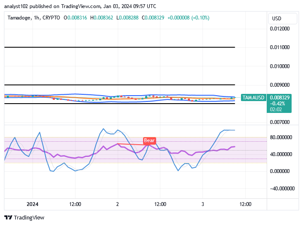
Task: Click the change +0.000008 (+0.10%) text
Action: coord(188,18)
